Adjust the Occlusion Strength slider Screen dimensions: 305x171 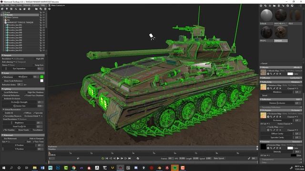pos(20,102)
